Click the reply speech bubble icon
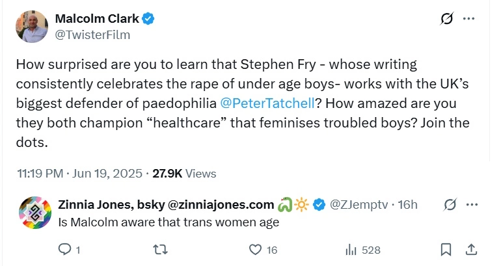Viewport: 501px width, 266px height. point(64,249)
